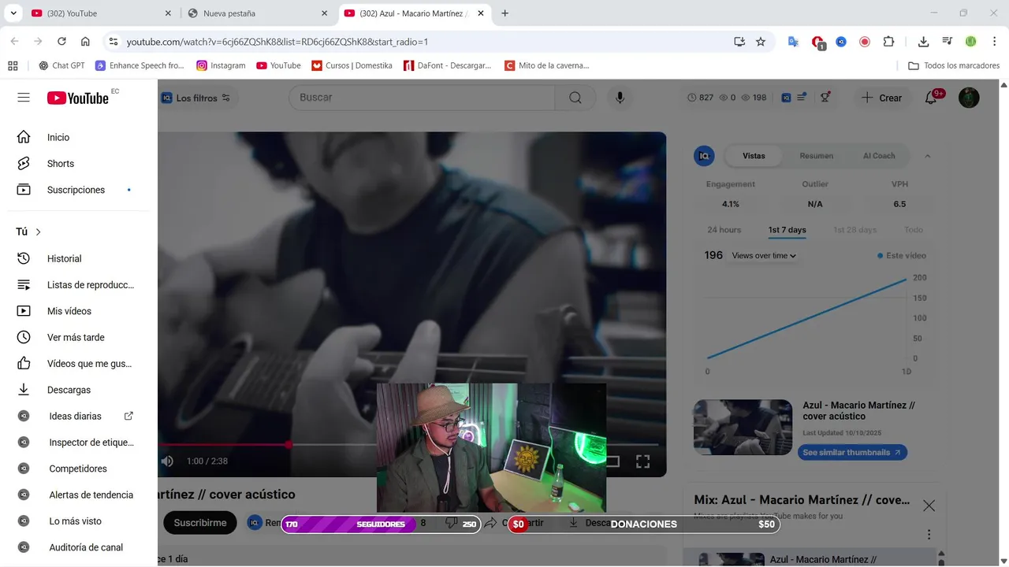
Task: Select the Vistas tab
Action: pyautogui.click(x=754, y=156)
